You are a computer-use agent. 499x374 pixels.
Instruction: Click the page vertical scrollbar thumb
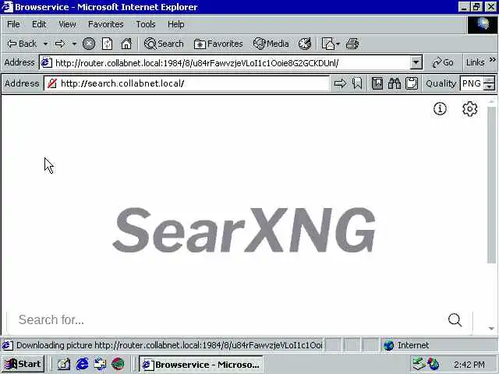[x=491, y=185]
